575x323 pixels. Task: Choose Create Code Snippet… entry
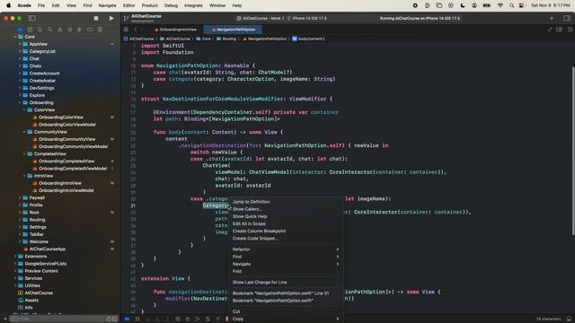coord(255,239)
